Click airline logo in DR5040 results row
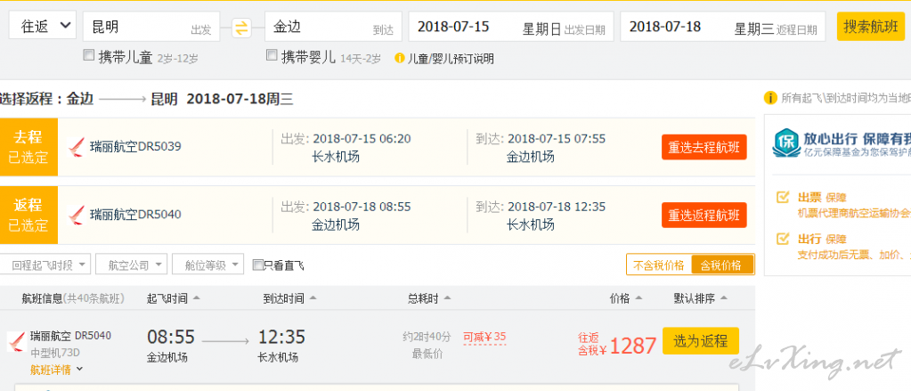Viewport: 911px width, 391px height. coord(16,341)
